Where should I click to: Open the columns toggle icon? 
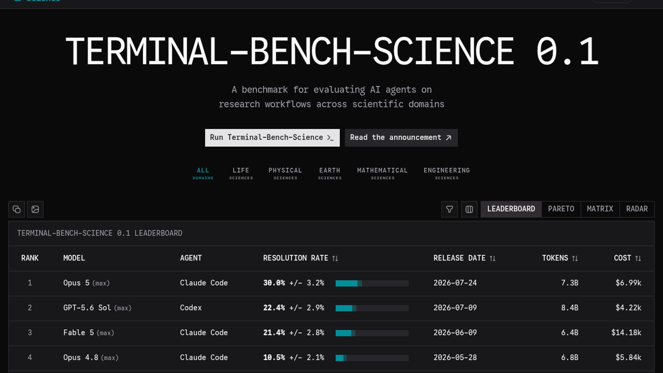469,209
